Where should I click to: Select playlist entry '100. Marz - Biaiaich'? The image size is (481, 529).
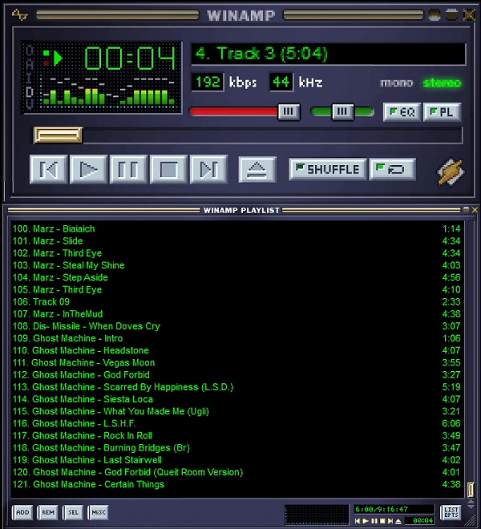pyautogui.click(x=236, y=228)
